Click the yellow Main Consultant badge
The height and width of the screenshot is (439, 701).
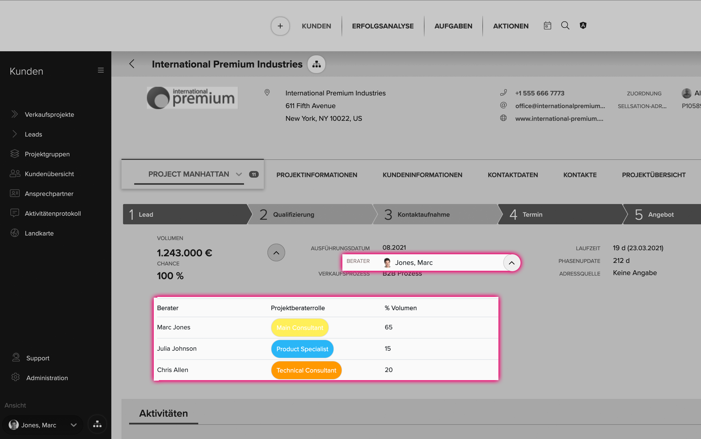pyautogui.click(x=299, y=328)
